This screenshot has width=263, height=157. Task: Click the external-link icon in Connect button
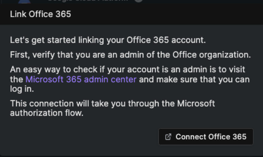[168, 137]
